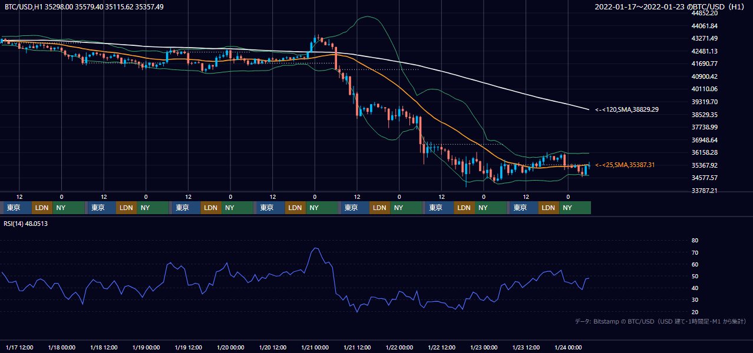Pick the 38529.35 price axis value
This screenshot has height=353, width=753.
pyautogui.click(x=704, y=115)
